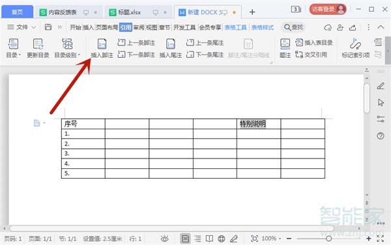Switch to the 开始 ribbon tab
391x245 pixels.
tap(76, 27)
